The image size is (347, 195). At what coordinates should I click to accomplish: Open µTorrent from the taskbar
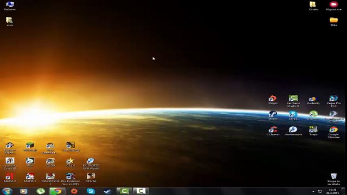pos(41,191)
